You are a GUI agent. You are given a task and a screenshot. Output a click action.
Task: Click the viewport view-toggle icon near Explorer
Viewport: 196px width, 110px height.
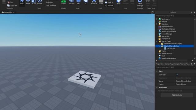pyautogui.click(x=152, y=12)
